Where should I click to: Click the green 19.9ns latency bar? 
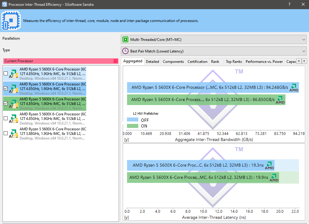click(203, 177)
